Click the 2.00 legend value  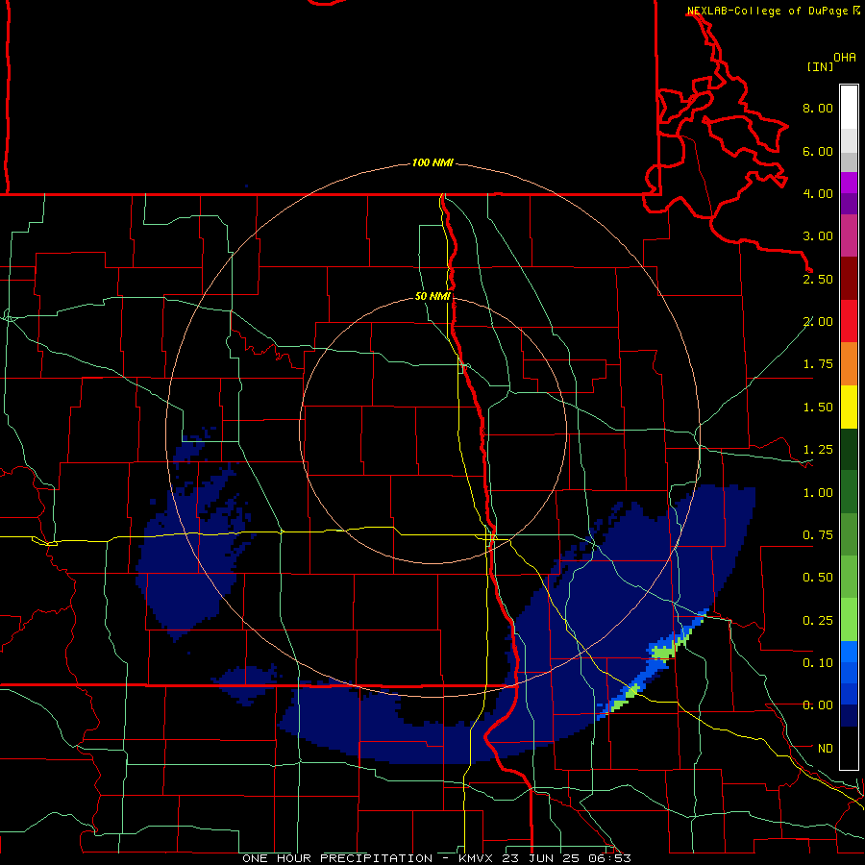(x=818, y=322)
